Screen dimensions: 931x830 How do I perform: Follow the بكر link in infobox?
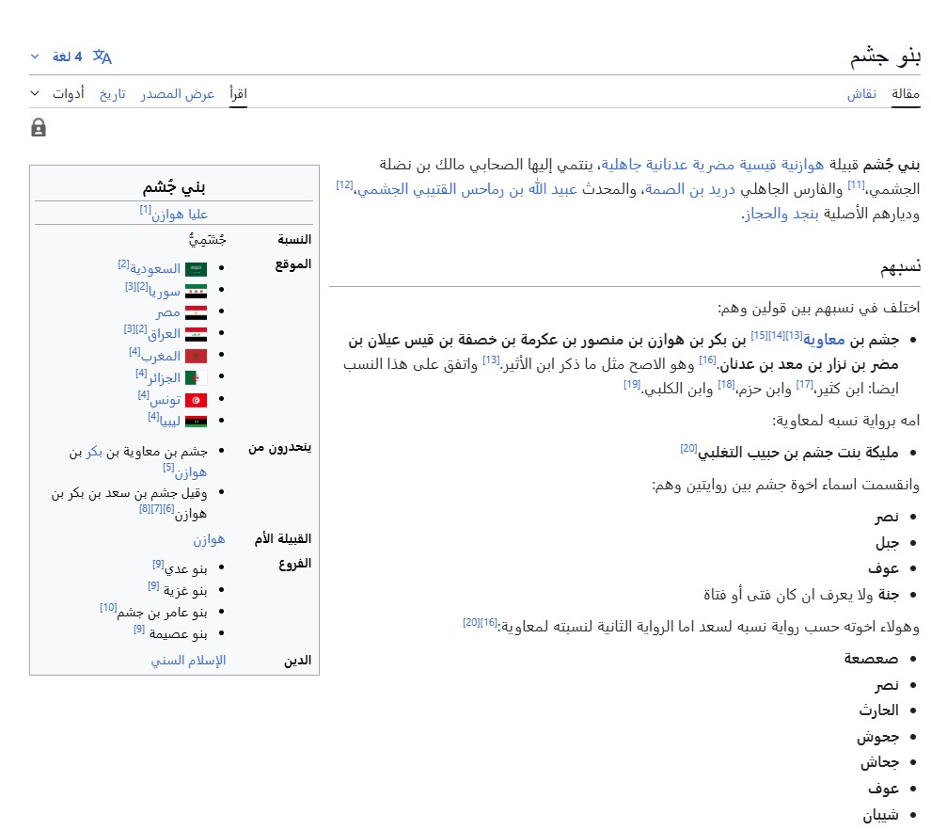click(x=94, y=452)
